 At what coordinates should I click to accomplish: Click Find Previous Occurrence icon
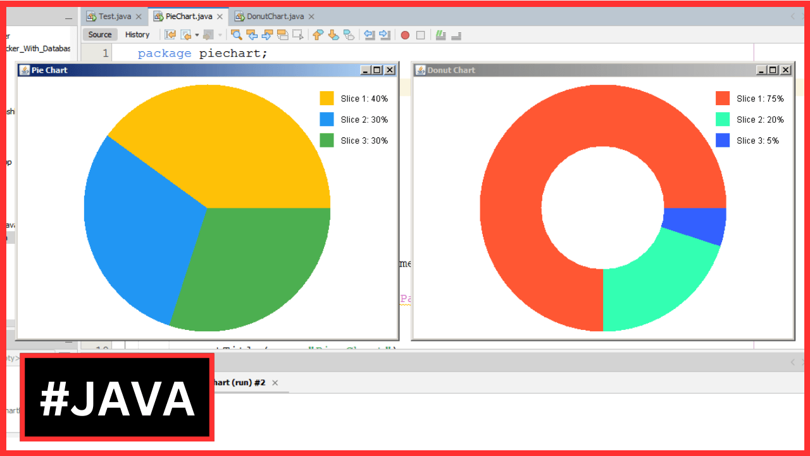(252, 35)
